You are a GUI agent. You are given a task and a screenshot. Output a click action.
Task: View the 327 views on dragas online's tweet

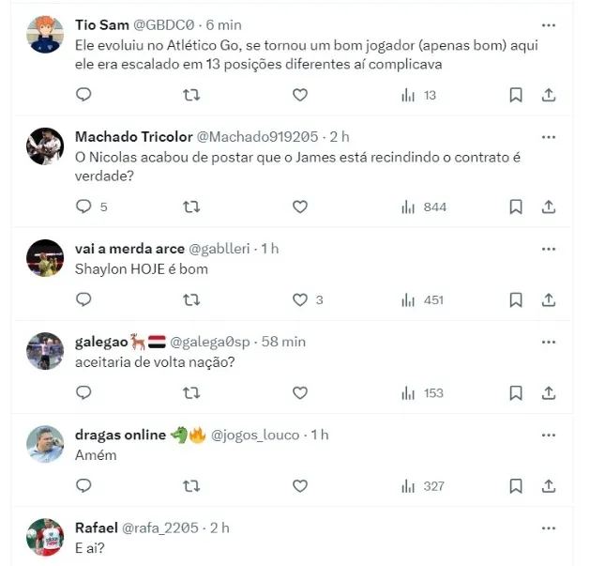coord(424,486)
